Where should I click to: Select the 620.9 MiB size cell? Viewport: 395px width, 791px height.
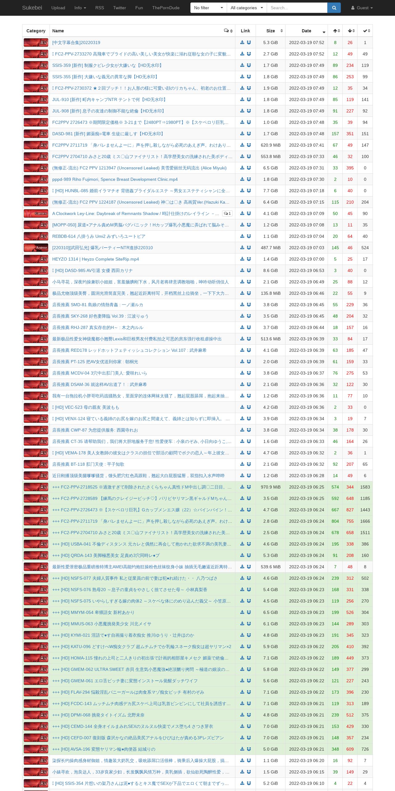[x=270, y=145]
